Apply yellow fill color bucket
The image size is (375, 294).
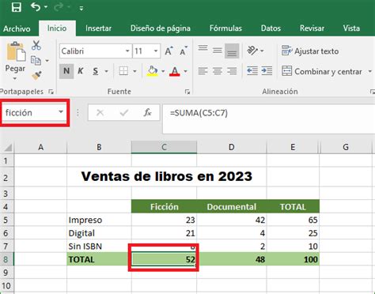[152, 71]
